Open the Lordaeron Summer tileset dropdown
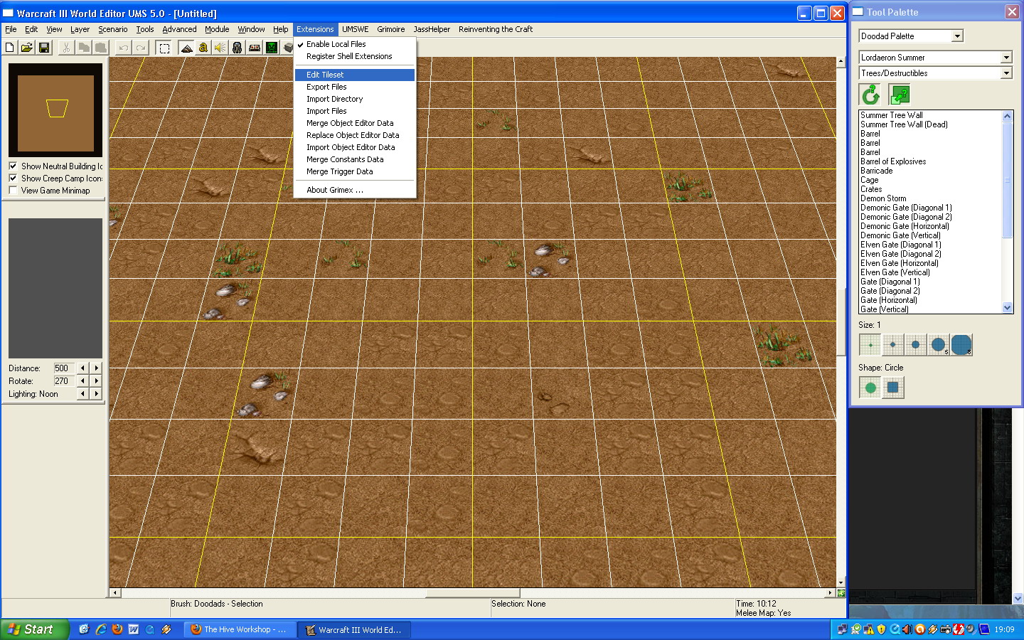The image size is (1024, 640). (1006, 58)
